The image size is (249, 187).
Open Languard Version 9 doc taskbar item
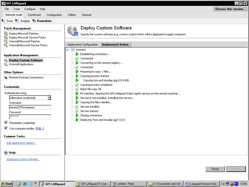[x=201, y=184]
